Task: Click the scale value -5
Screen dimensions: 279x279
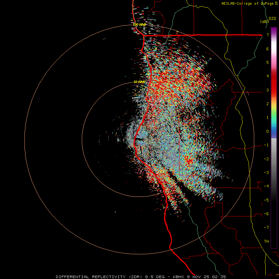Action: pyautogui.click(x=266, y=200)
